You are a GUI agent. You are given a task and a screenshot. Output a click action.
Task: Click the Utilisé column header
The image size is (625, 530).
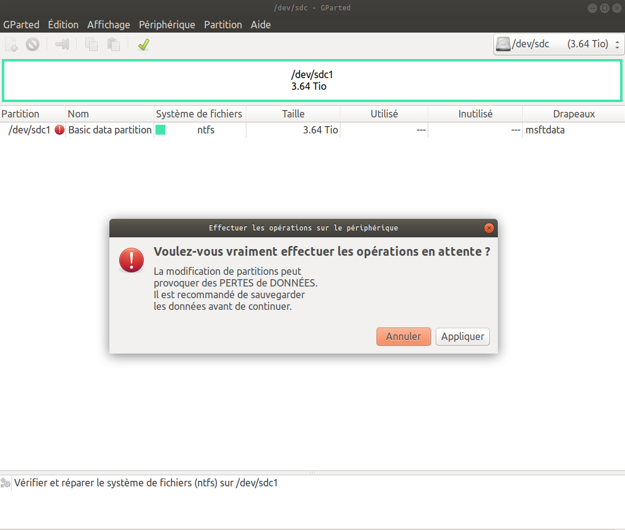point(384,114)
